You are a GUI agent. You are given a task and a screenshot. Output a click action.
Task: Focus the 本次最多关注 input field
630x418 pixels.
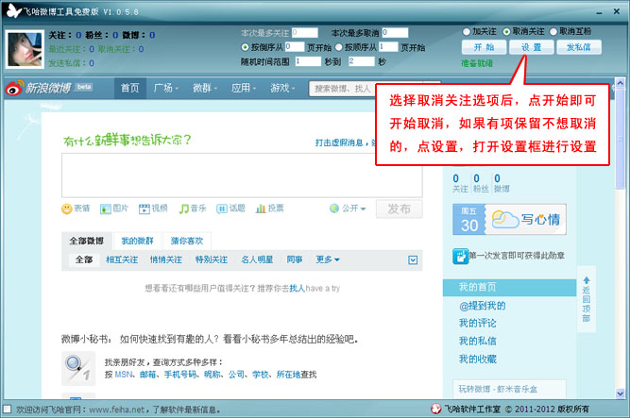click(x=304, y=32)
